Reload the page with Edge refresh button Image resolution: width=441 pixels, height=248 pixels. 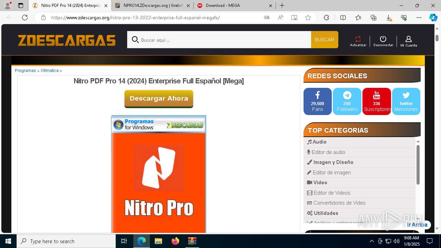click(x=25, y=18)
